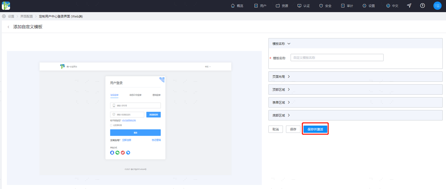This screenshot has height=189, width=446.
Task: Open the 用户 menu in top navigation
Action: [260, 6]
